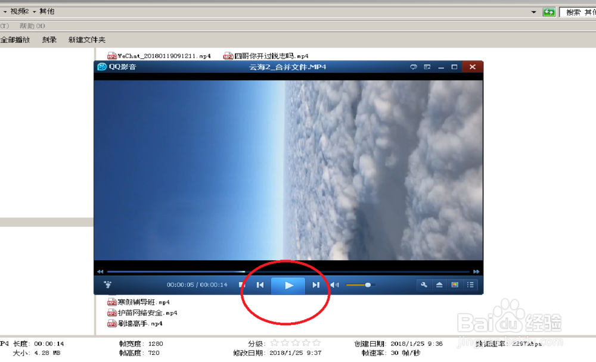Click the 搜索 button top right
The image size is (596, 362).
(573, 11)
